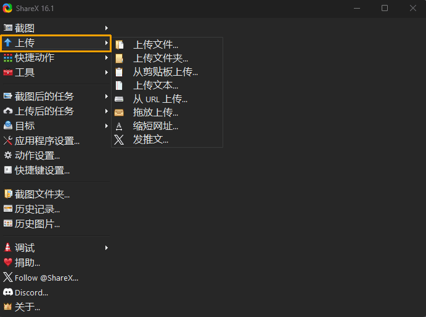Click the file icon beside 上传文件
The image size is (426, 317).
[x=119, y=45]
